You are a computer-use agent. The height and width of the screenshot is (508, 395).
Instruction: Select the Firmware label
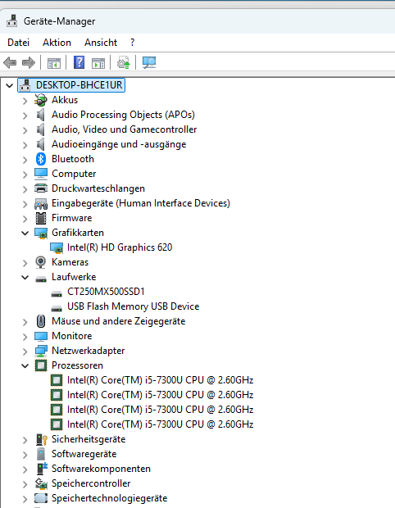click(71, 218)
